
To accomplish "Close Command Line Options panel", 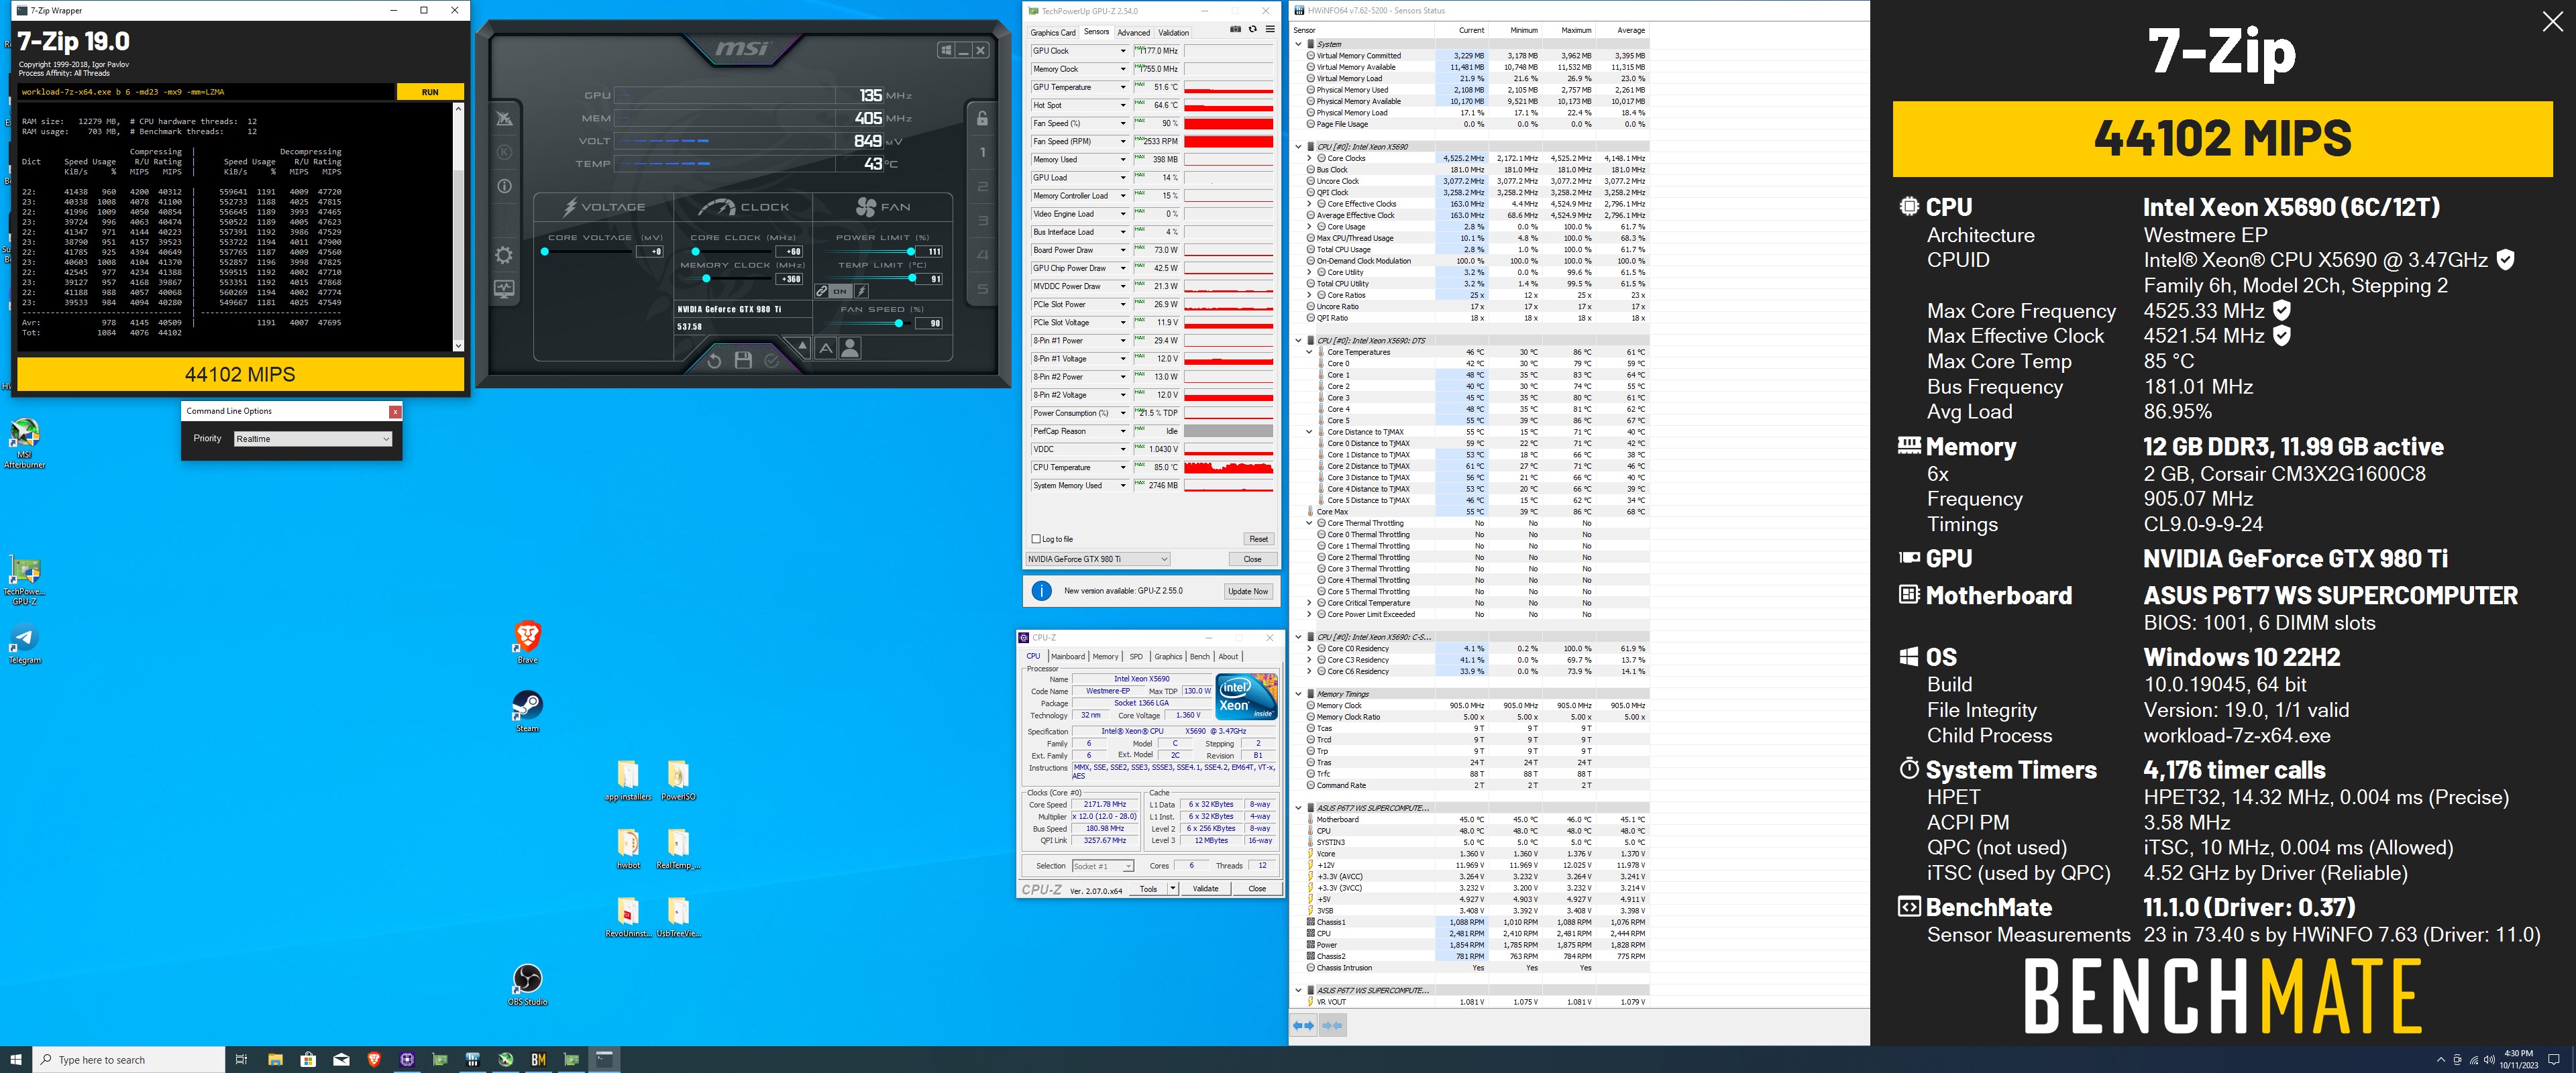I will (x=395, y=411).
